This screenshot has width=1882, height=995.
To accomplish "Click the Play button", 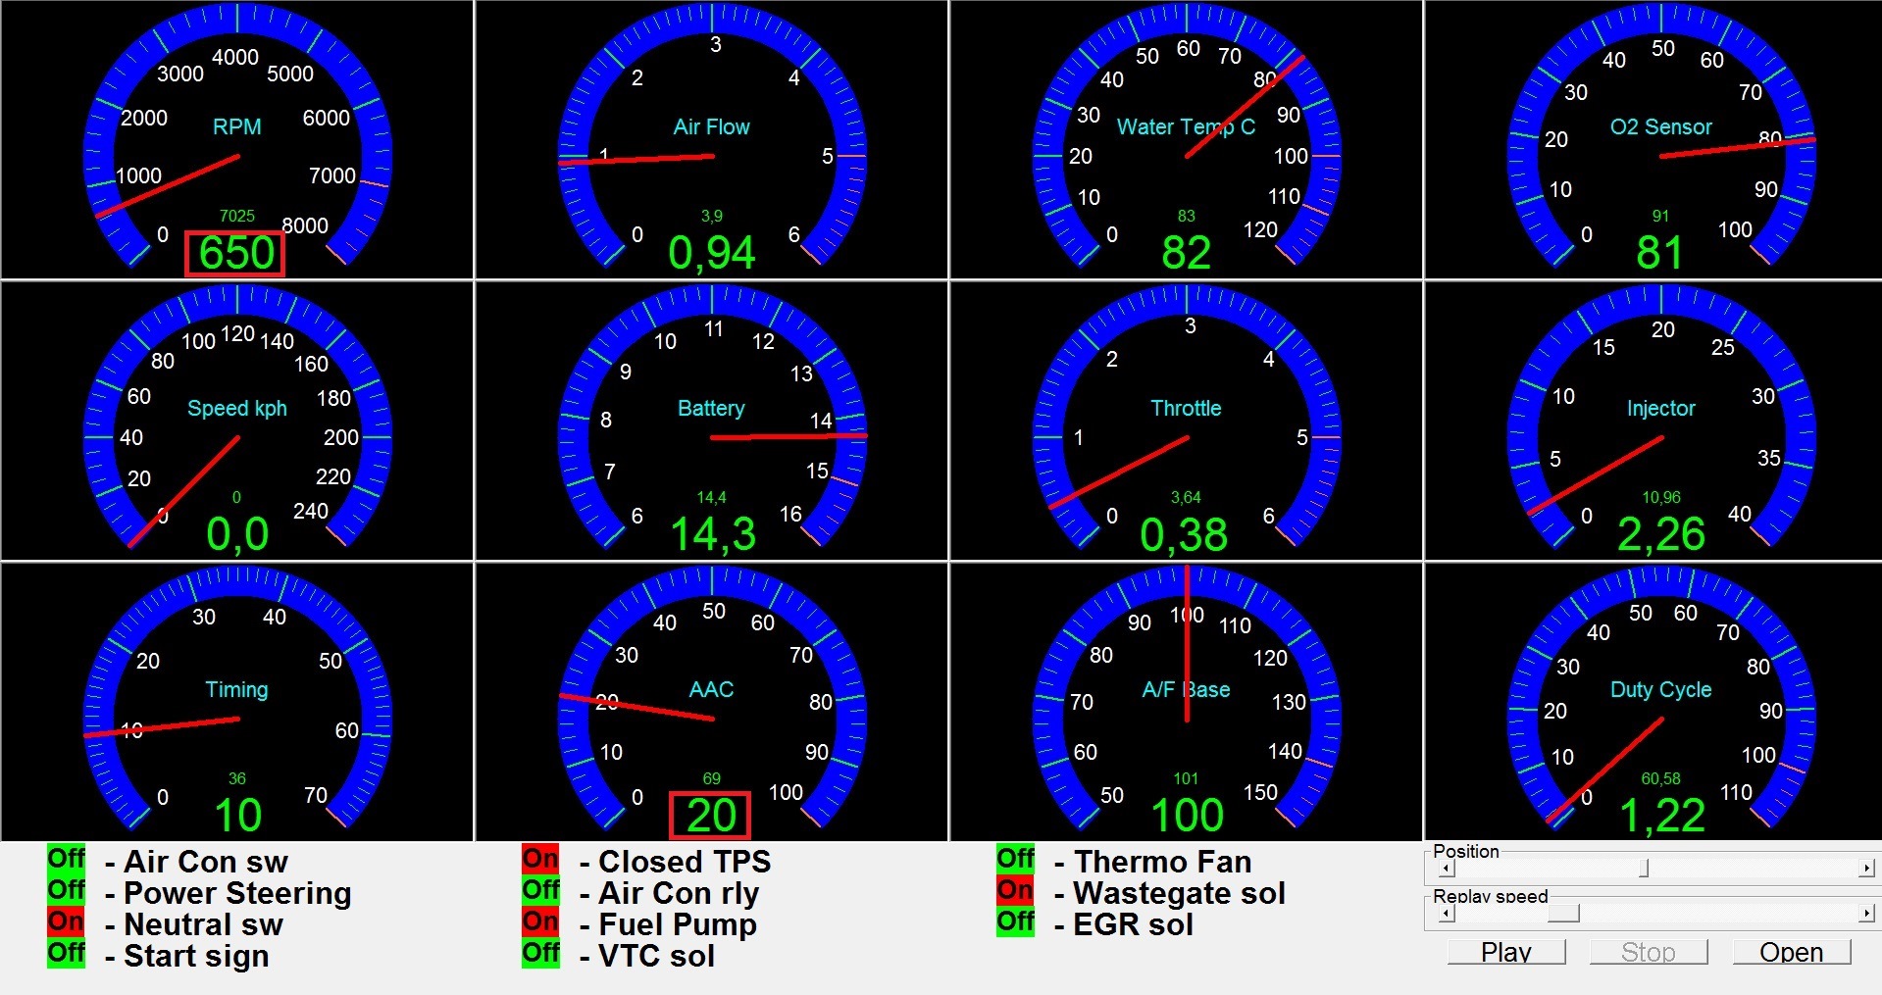I will pyautogui.click(x=1506, y=952).
